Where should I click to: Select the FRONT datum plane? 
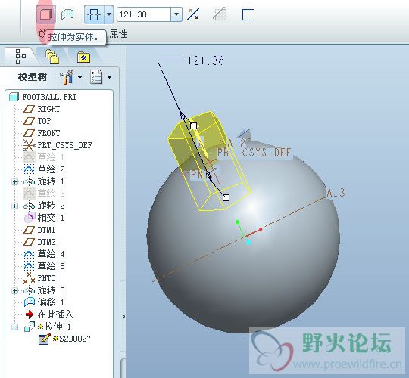48,133
